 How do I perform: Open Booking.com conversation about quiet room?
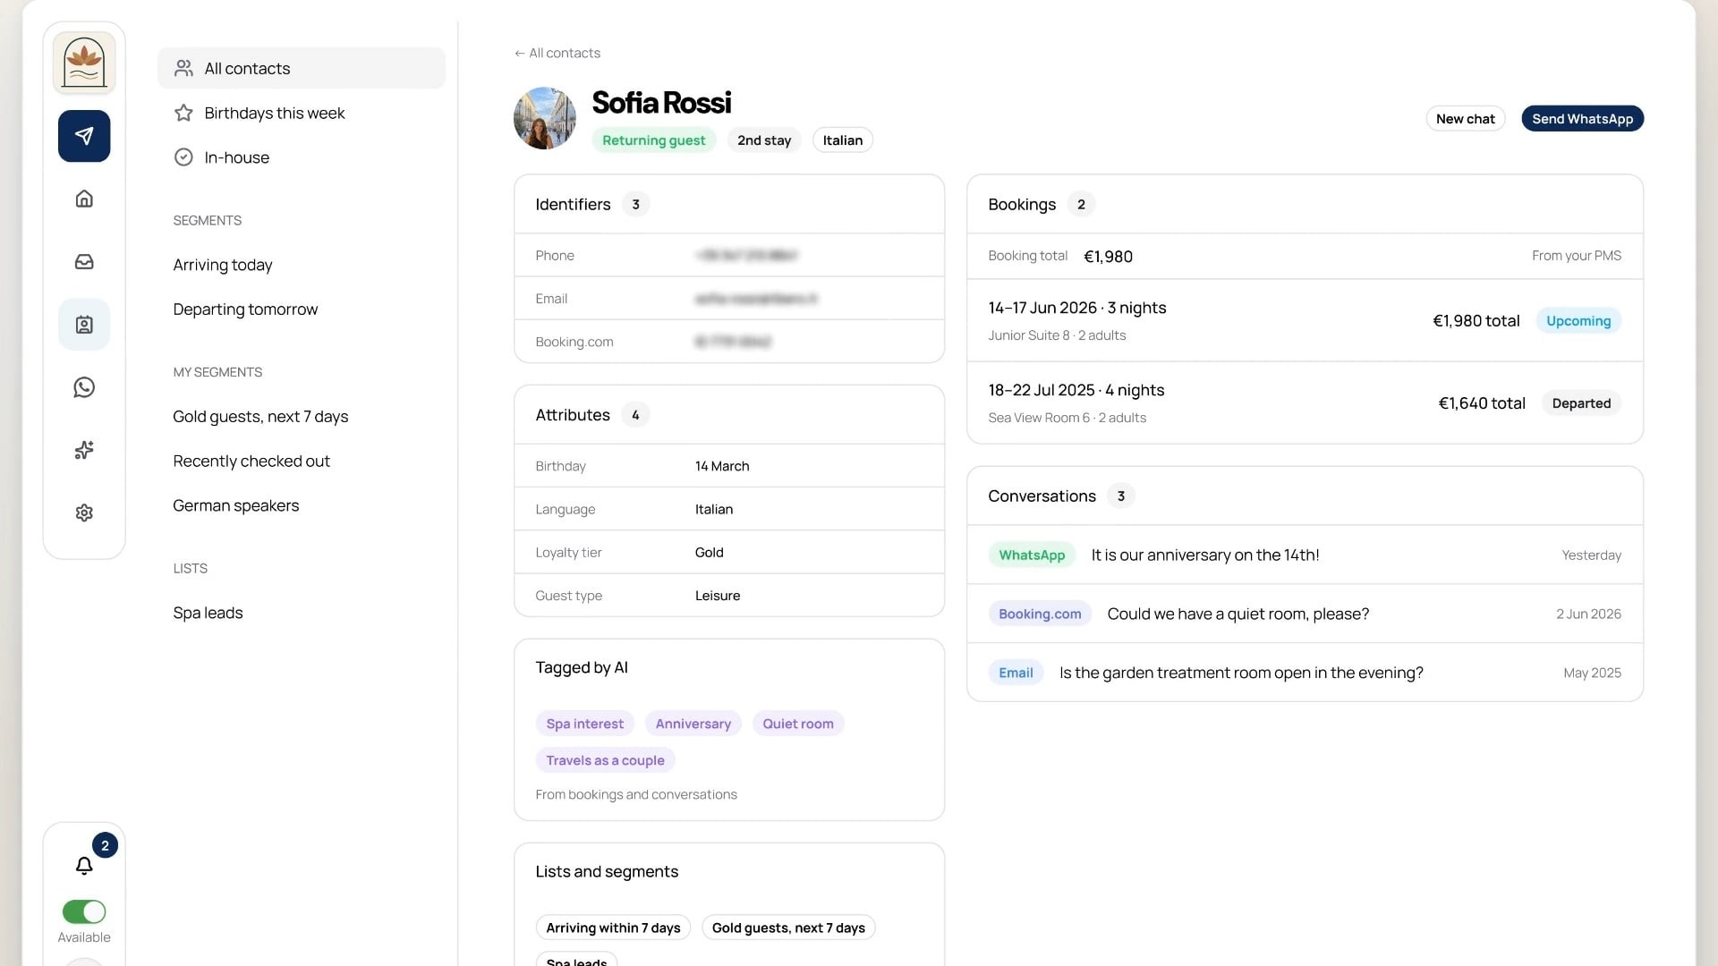[1305, 614]
